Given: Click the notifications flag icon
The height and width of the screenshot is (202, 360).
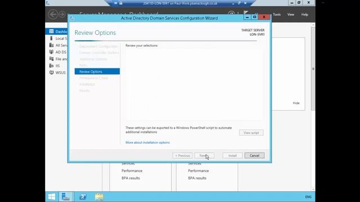Looking at the screenshot, I should 246,12.
